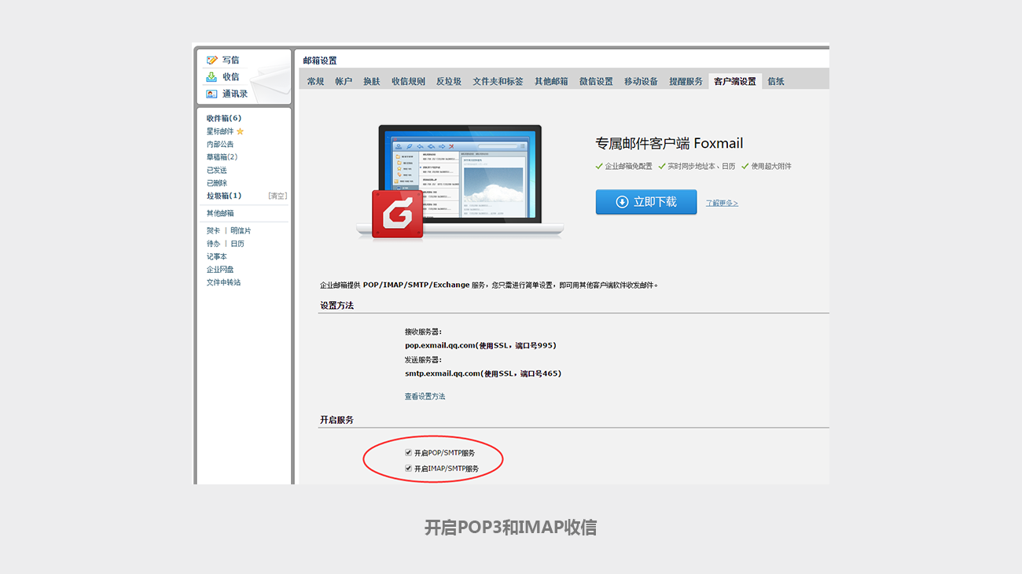
Task: Open the 了解更多 link
Action: point(722,203)
